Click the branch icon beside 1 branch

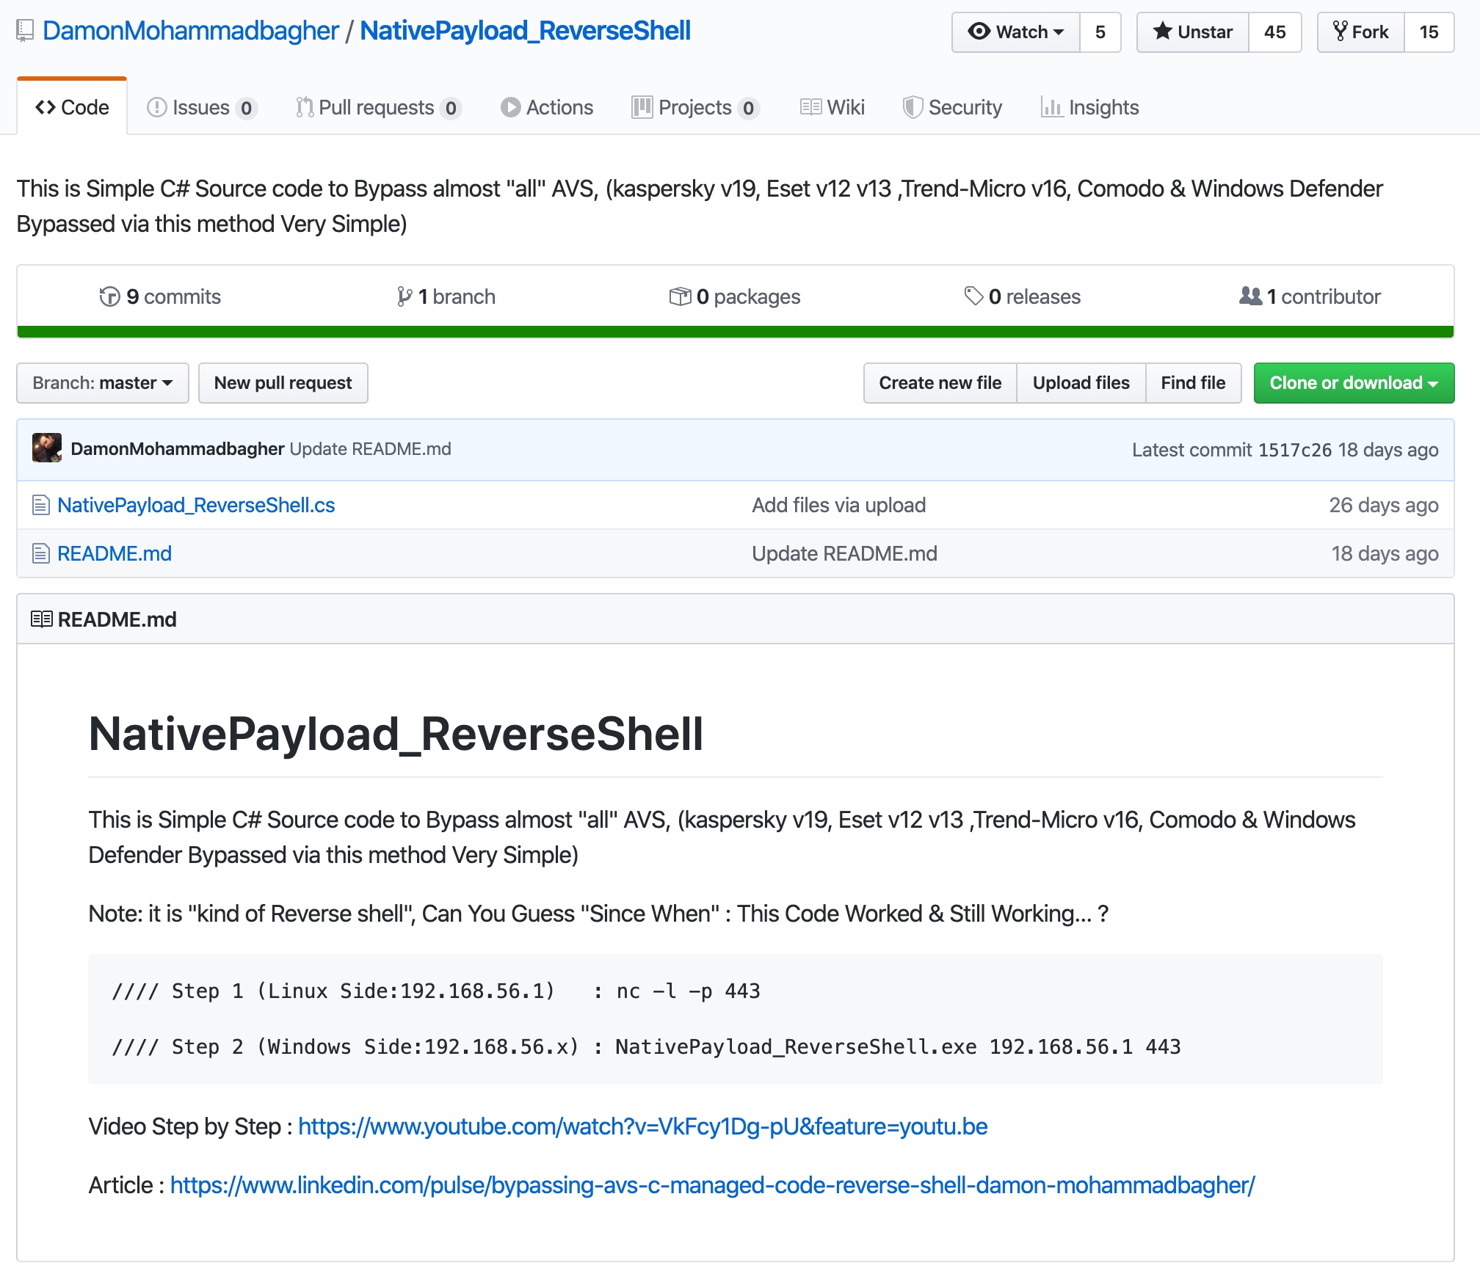coord(404,296)
